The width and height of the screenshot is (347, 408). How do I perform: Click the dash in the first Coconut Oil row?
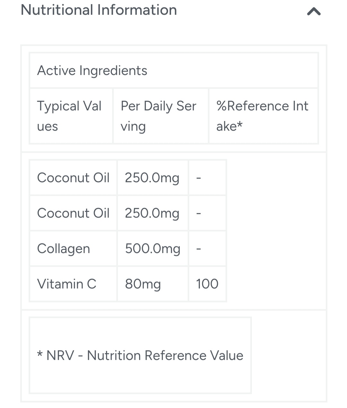(x=199, y=178)
